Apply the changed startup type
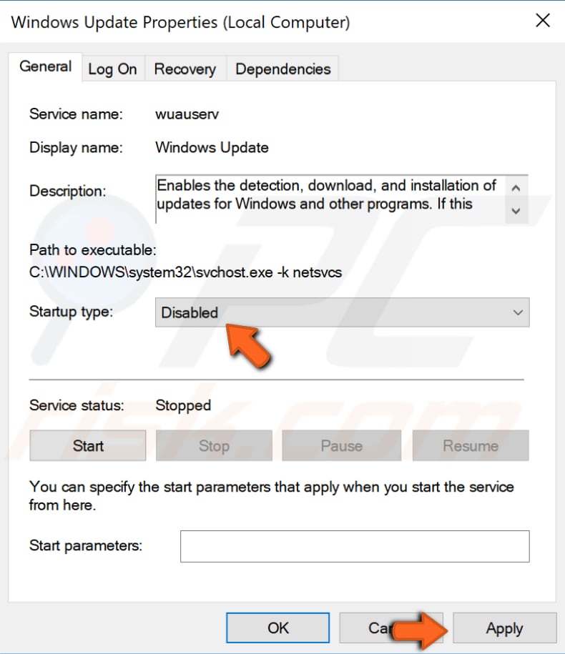Image resolution: width=565 pixels, height=654 pixels. pyautogui.click(x=503, y=628)
